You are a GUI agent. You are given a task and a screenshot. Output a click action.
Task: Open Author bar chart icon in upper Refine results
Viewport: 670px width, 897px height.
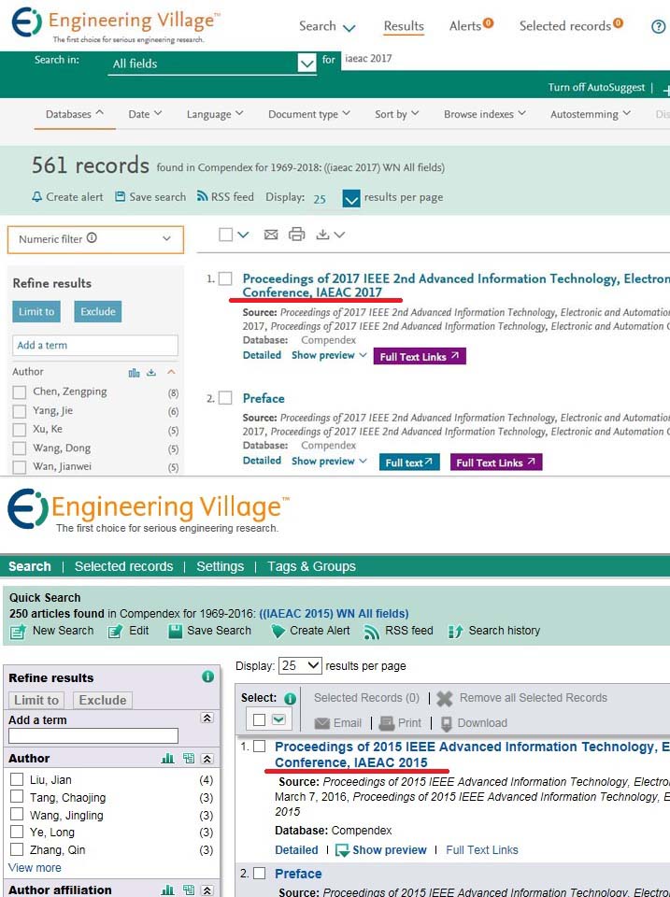click(x=134, y=373)
